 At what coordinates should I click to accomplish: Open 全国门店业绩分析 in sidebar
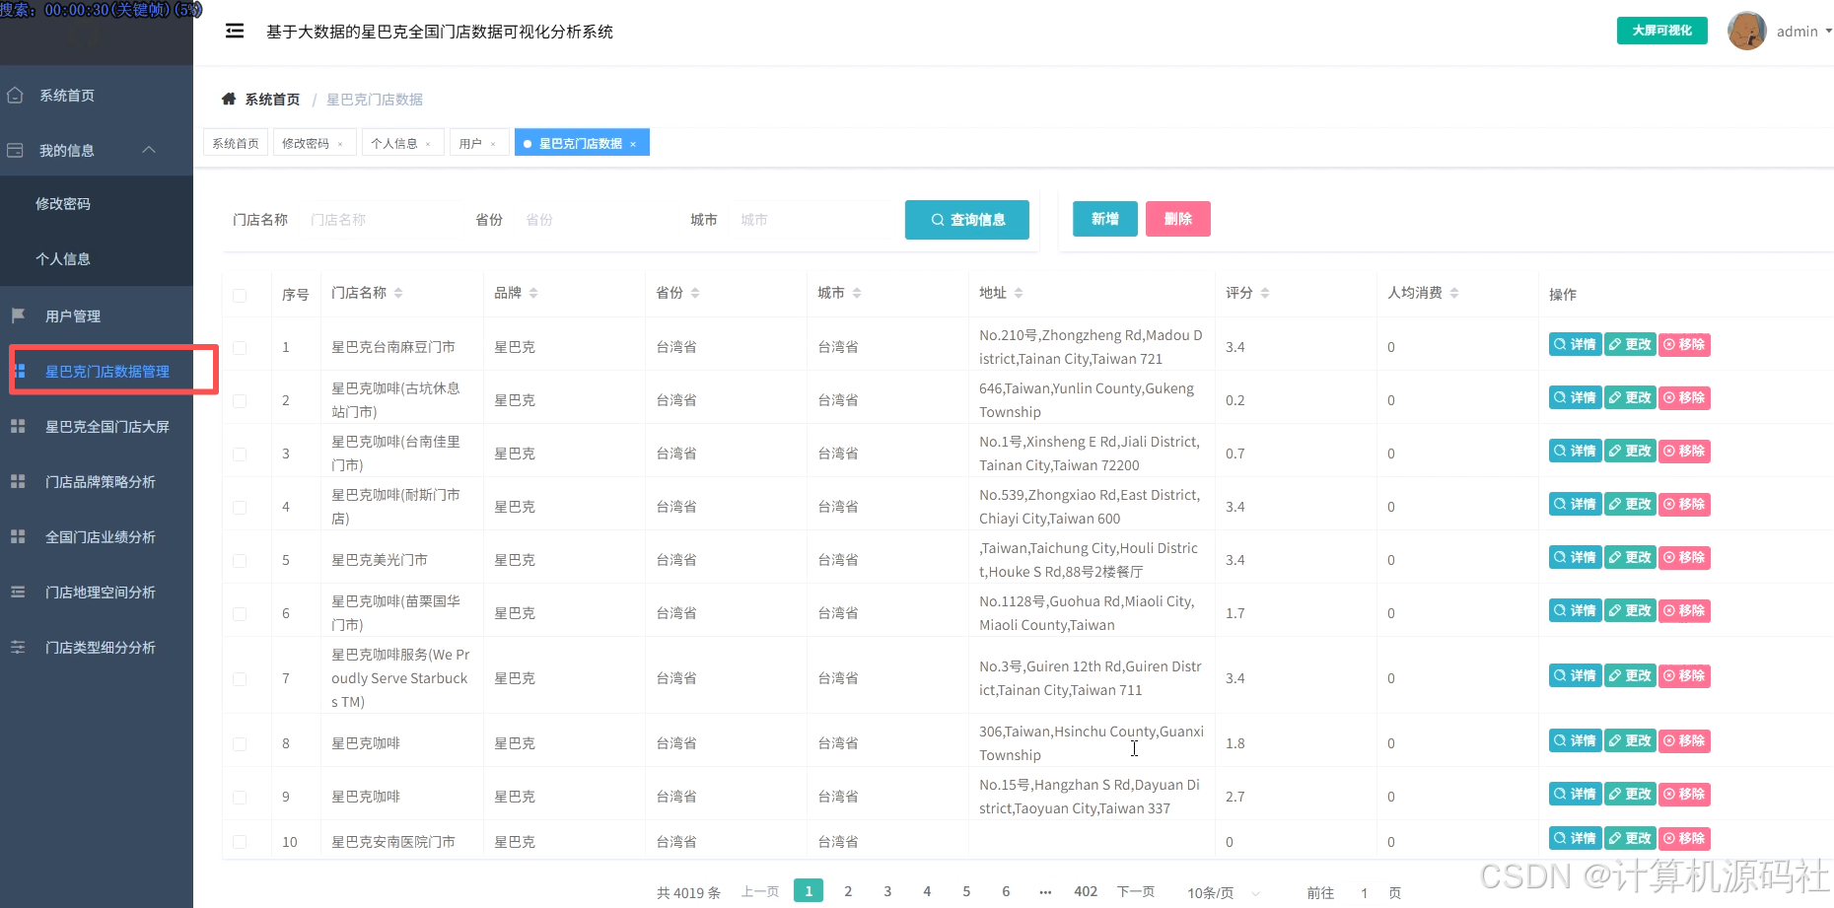click(97, 537)
